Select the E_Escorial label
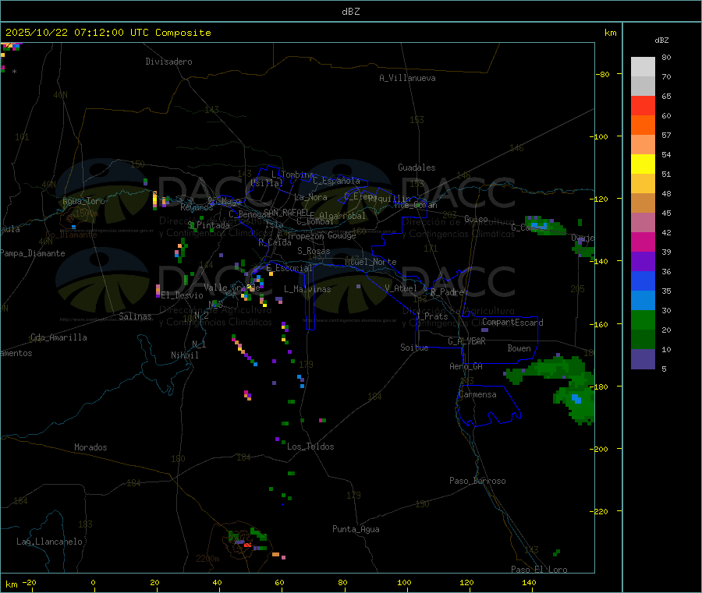Screen dimensions: 702x593 click(289, 268)
